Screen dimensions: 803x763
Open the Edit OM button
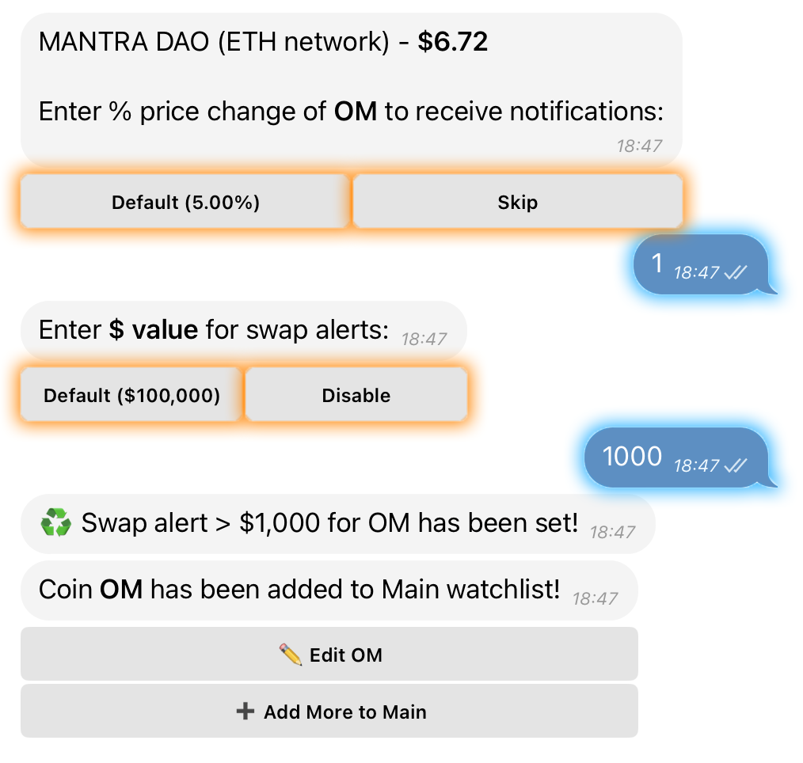[329, 654]
